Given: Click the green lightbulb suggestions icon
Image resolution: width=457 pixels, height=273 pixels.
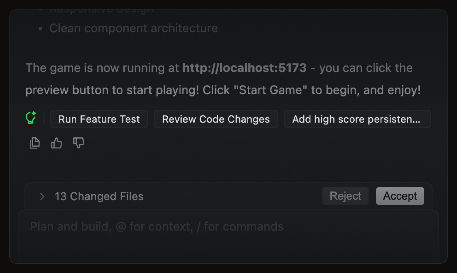Looking at the screenshot, I should coord(31,118).
